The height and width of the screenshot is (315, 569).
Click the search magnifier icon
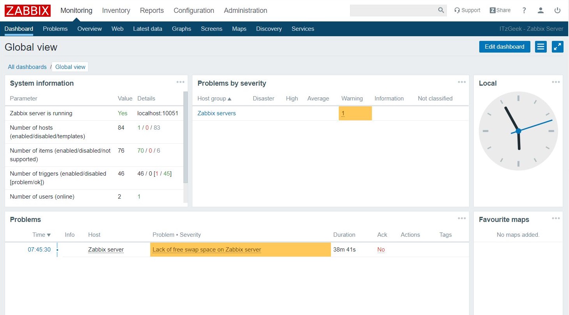[x=441, y=10]
